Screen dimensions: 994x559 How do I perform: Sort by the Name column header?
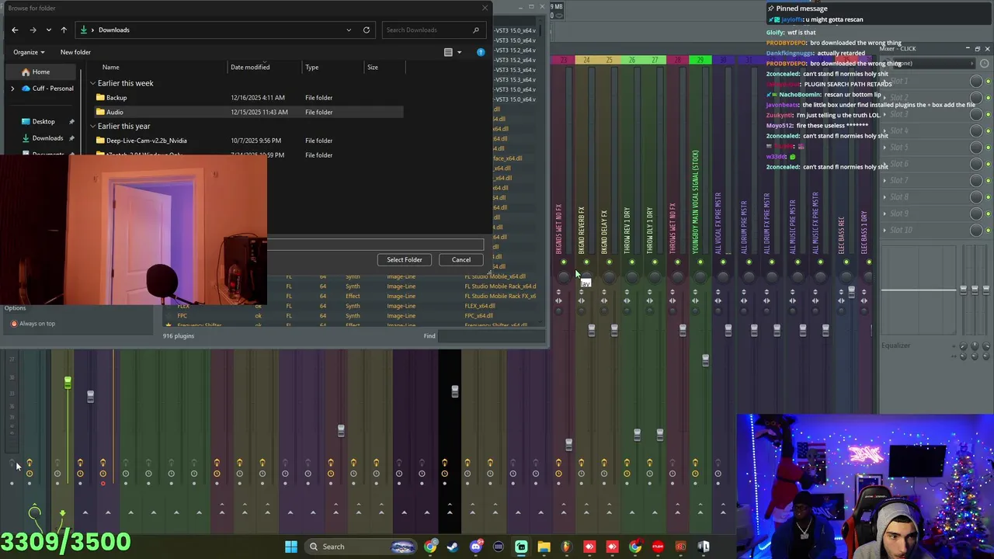point(111,68)
